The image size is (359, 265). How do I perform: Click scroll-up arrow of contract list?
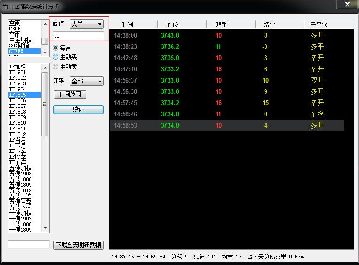45,67
